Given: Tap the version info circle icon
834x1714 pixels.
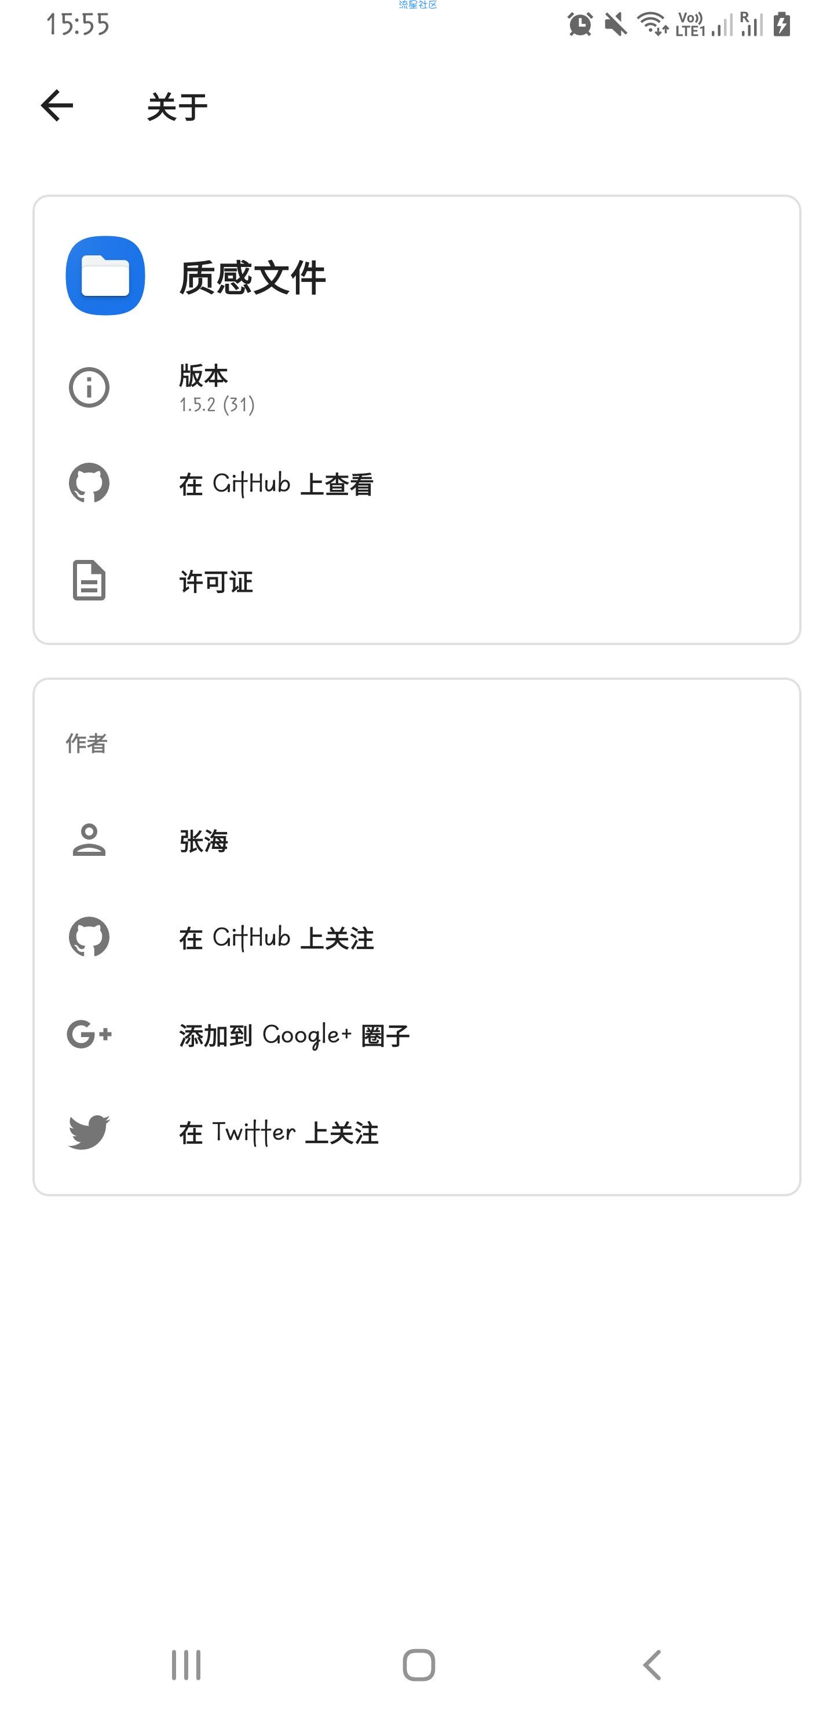Looking at the screenshot, I should click(89, 387).
